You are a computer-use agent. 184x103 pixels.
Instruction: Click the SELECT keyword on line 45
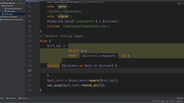click(x=74, y=51)
